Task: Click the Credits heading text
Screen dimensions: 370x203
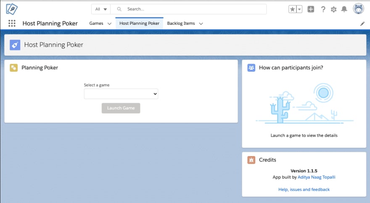Action: pyautogui.click(x=267, y=160)
